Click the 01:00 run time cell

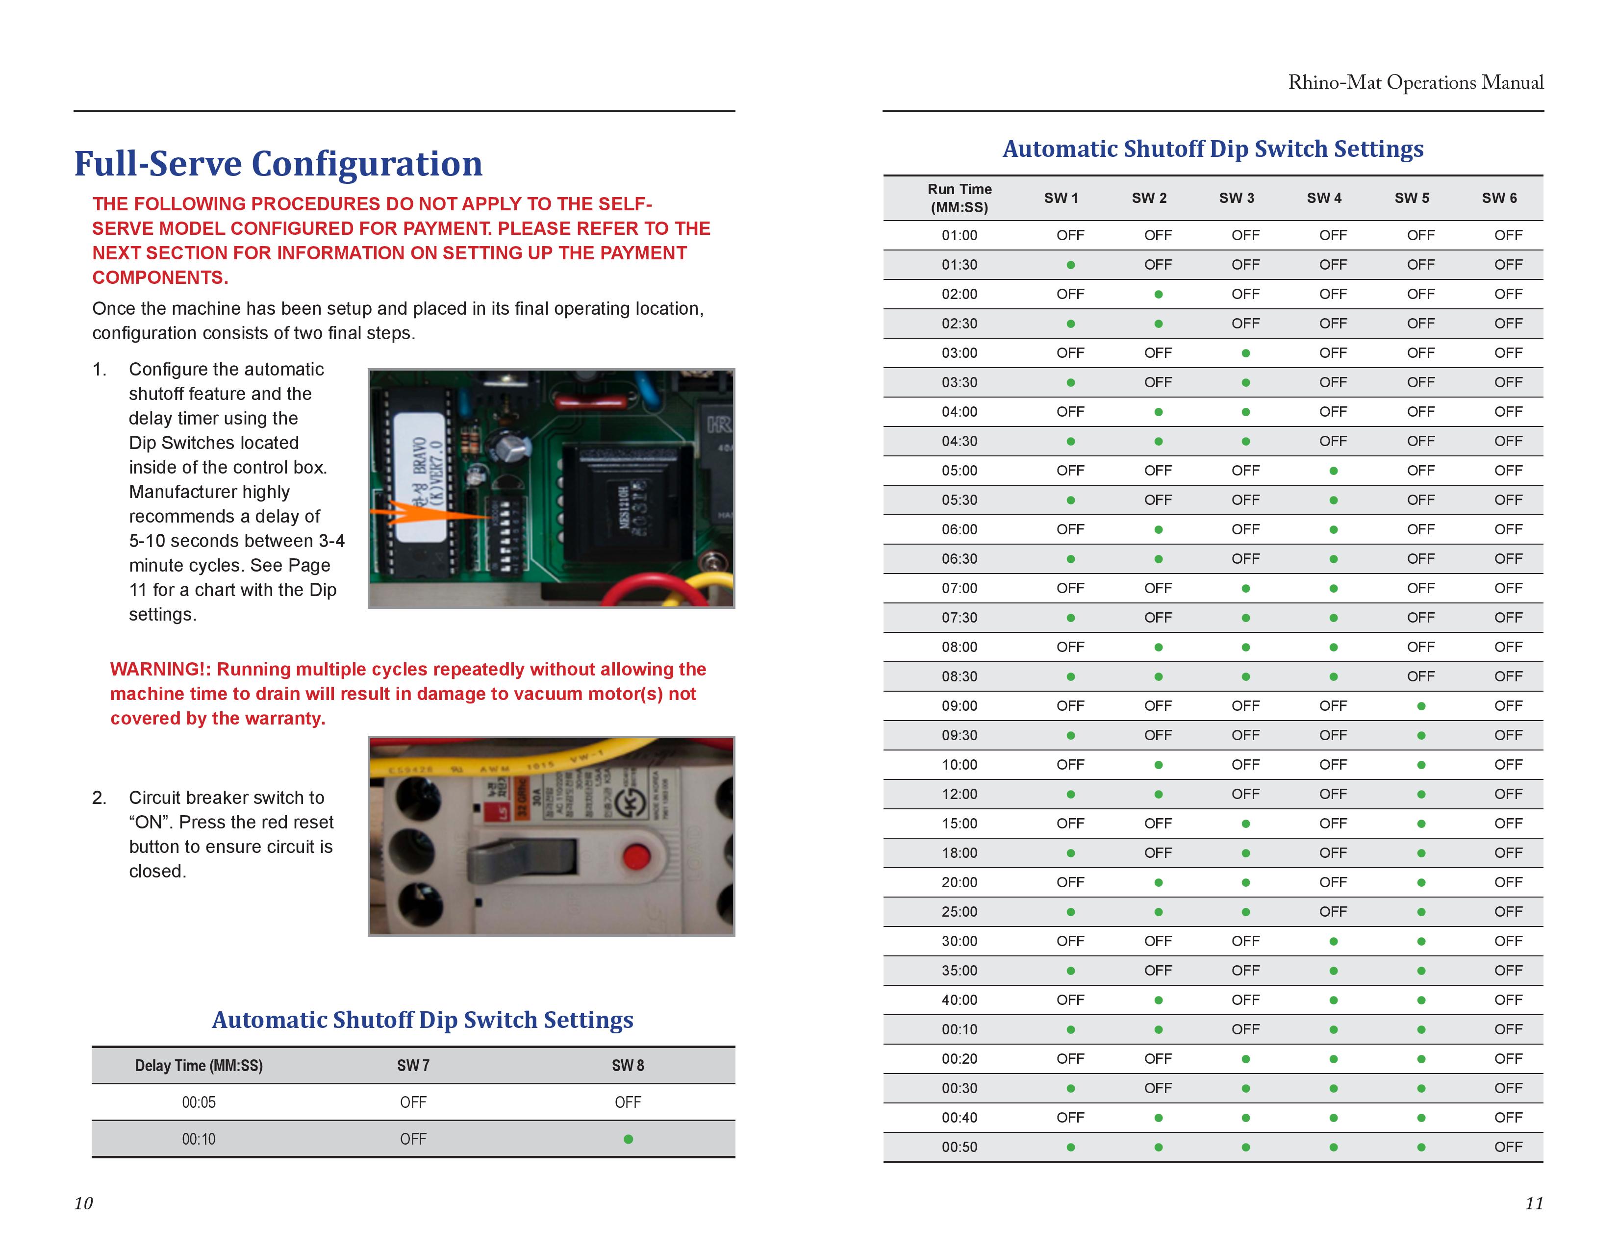(960, 235)
